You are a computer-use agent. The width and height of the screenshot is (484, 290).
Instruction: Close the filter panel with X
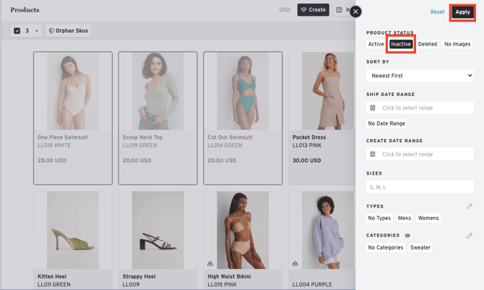tap(355, 12)
